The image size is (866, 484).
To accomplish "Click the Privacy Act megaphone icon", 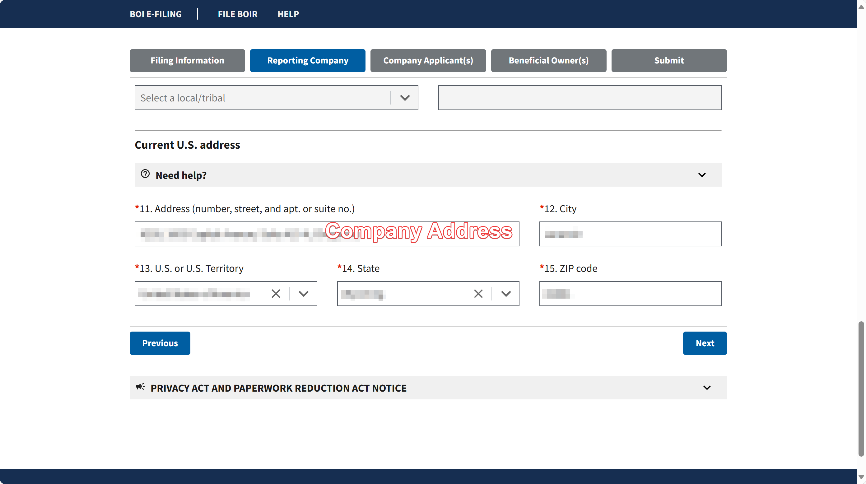I will point(140,387).
